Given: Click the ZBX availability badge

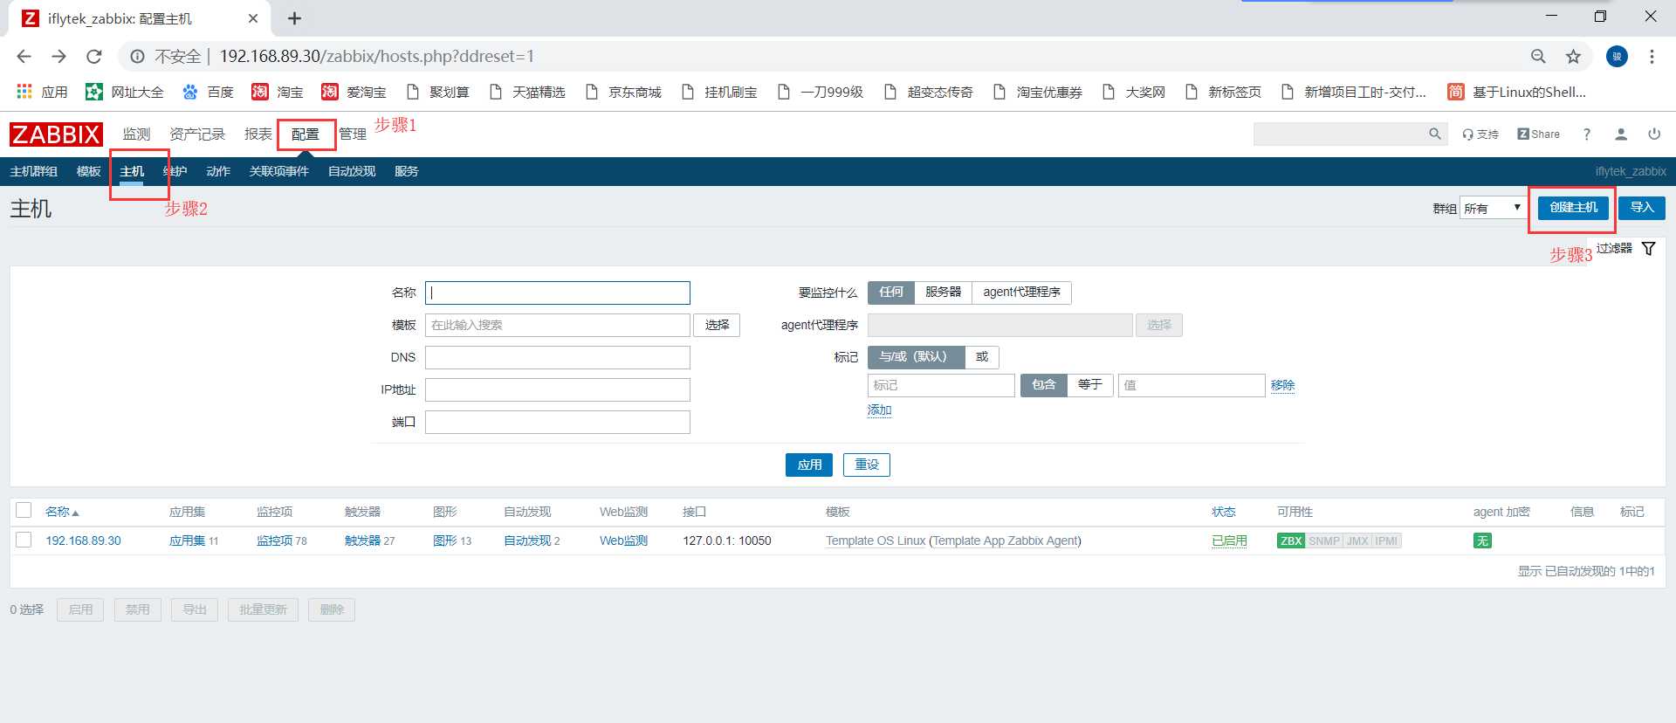Looking at the screenshot, I should click(x=1291, y=541).
